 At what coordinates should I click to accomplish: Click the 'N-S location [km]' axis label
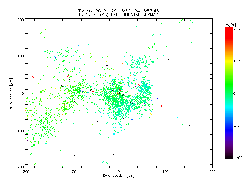point(11,93)
